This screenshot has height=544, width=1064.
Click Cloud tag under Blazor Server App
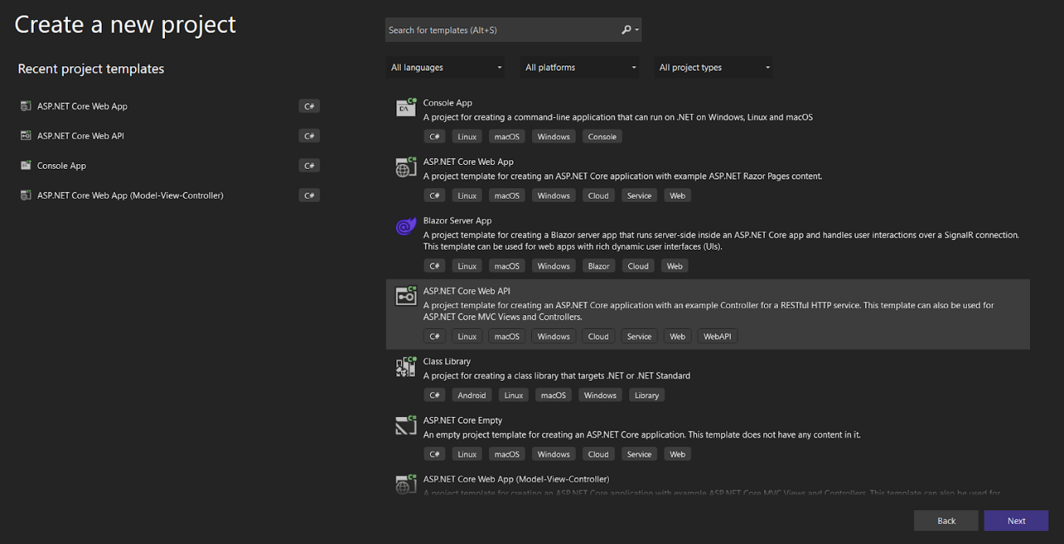pyautogui.click(x=638, y=266)
